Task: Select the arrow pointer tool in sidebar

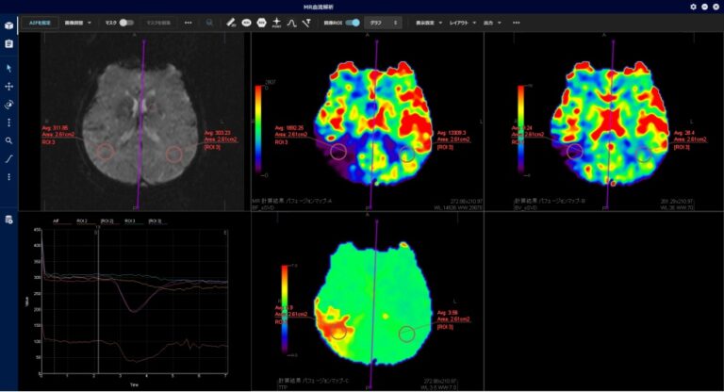Action: (8, 69)
